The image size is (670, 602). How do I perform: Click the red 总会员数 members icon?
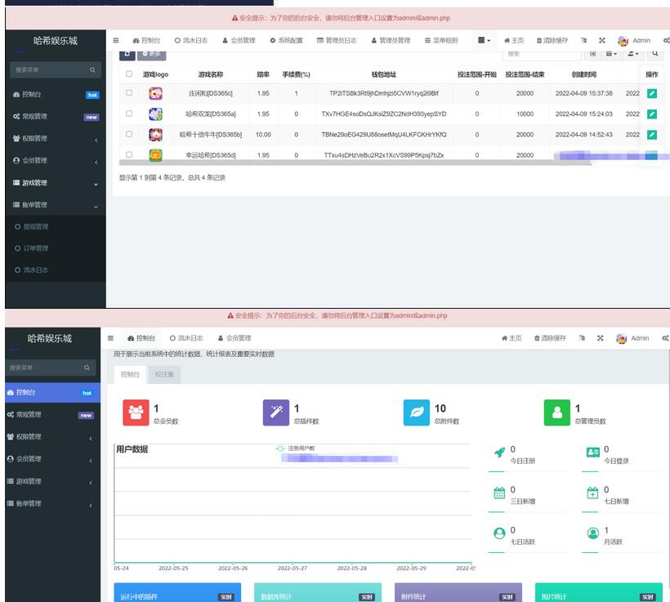(136, 413)
